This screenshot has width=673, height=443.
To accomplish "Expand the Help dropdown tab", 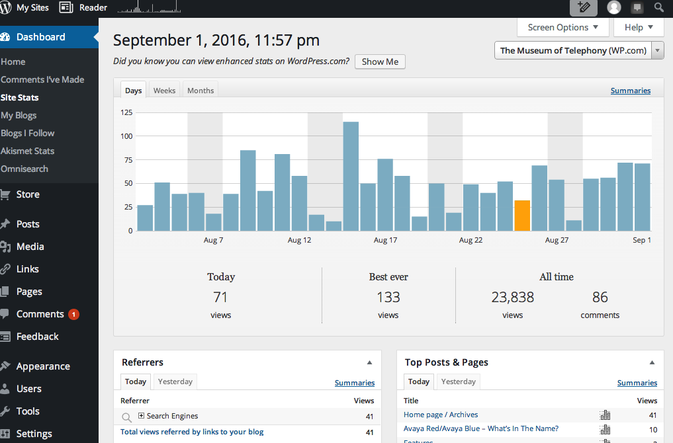I will 639,28.
